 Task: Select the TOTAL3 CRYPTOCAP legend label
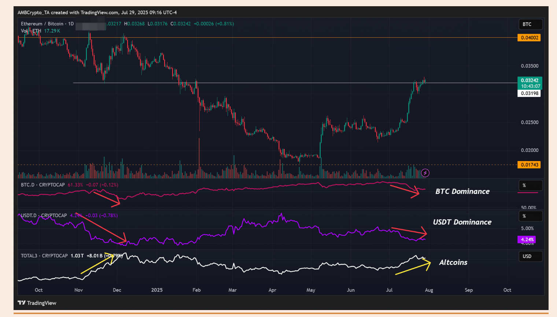point(44,256)
